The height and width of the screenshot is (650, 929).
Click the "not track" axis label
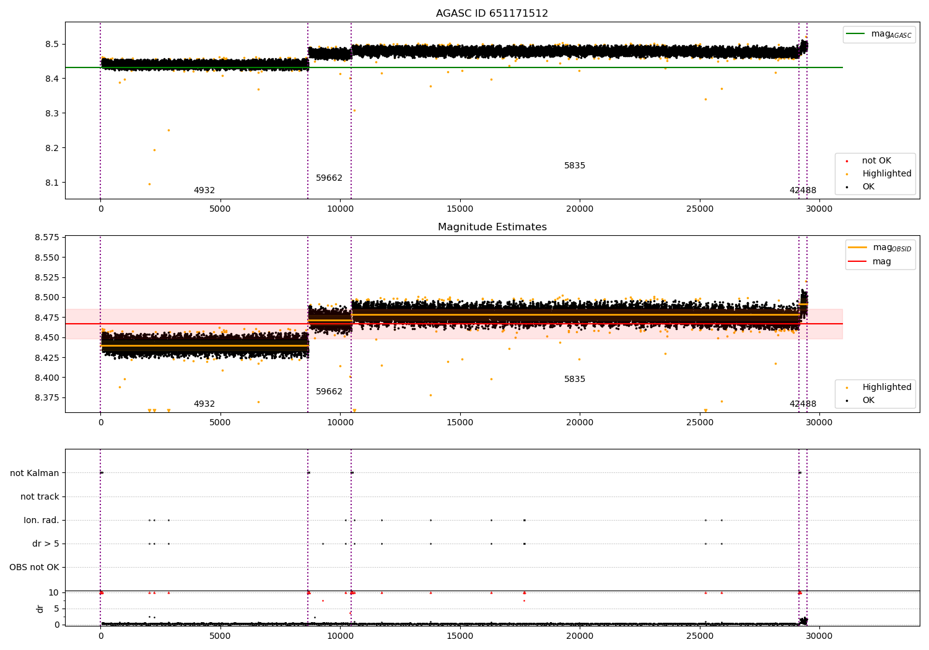pos(40,496)
